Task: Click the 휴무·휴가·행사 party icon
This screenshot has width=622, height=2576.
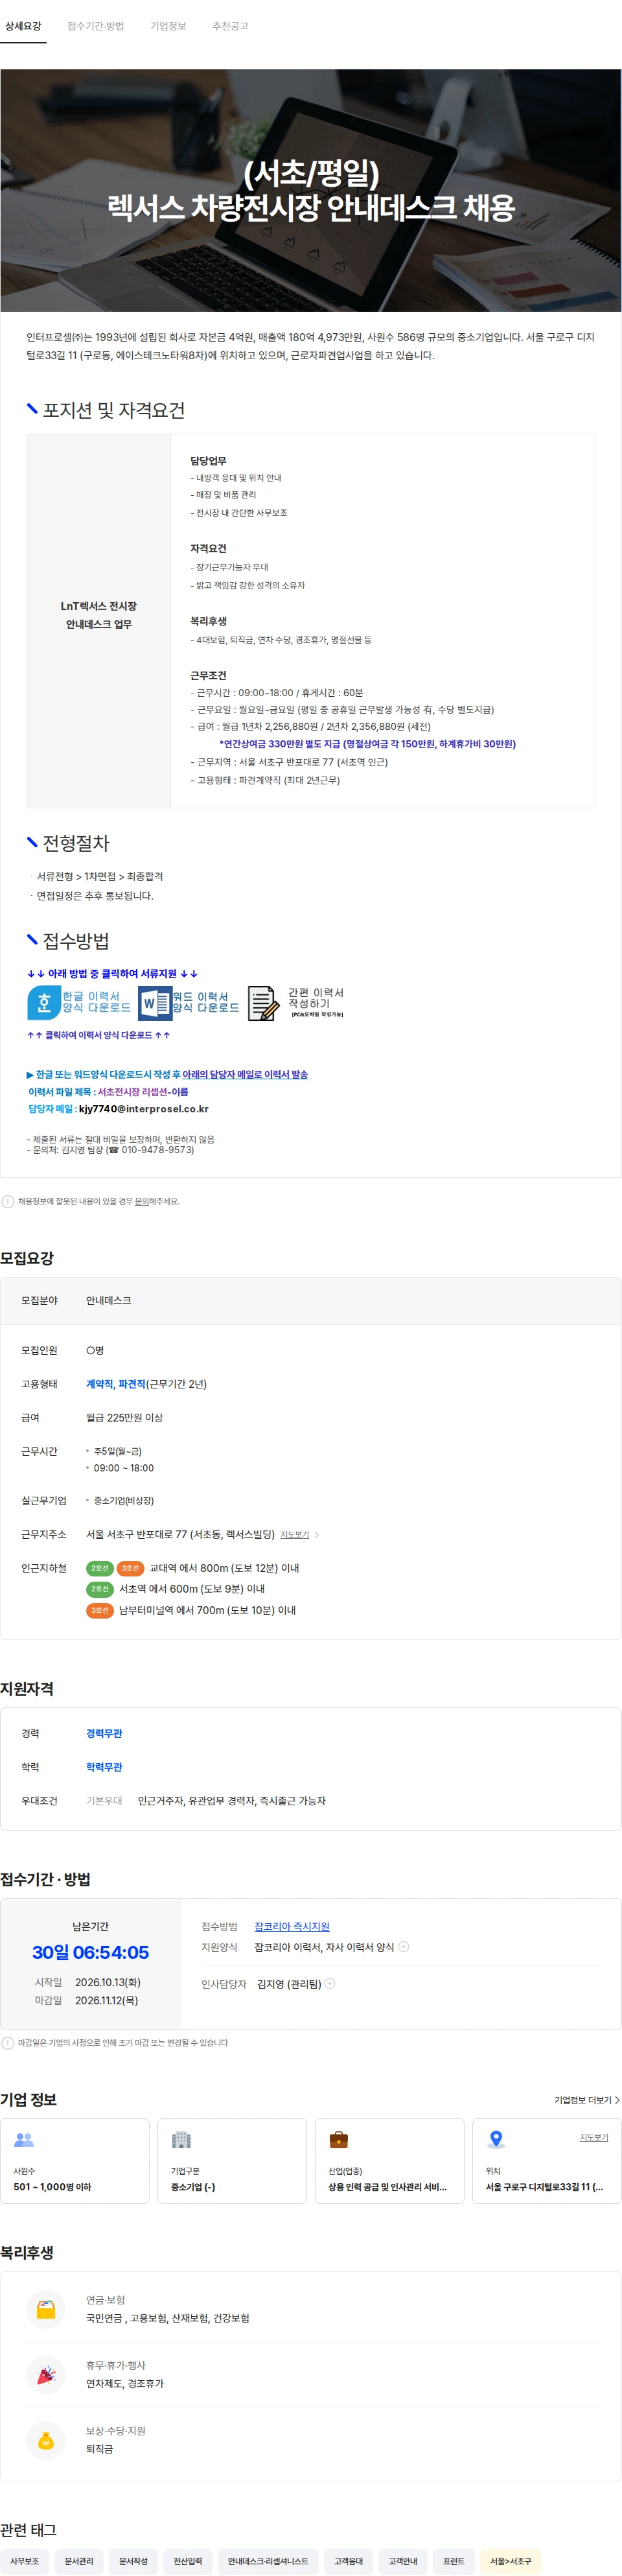Action: pos(46,2374)
